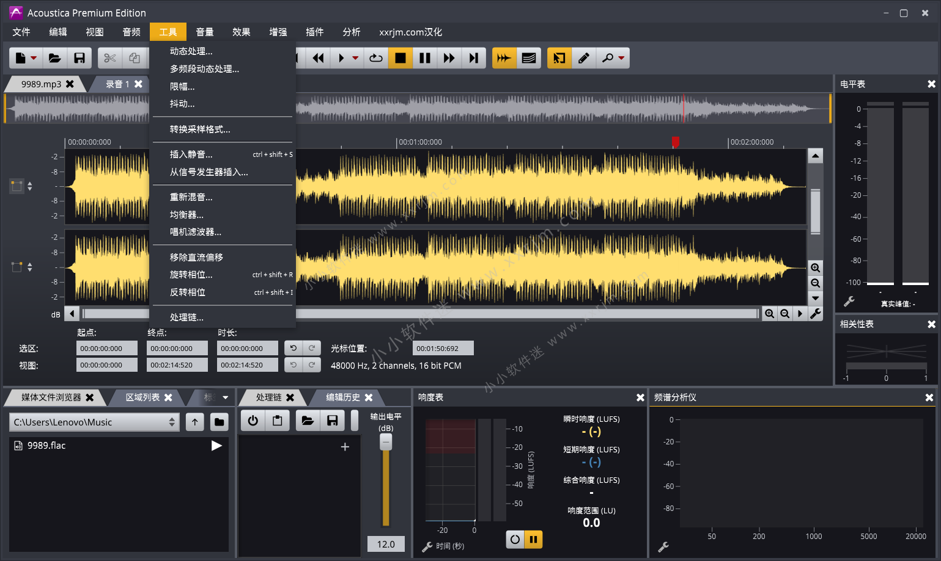This screenshot has width=941, height=561.
Task: Click the 光标位置 time field
Action: 443,349
